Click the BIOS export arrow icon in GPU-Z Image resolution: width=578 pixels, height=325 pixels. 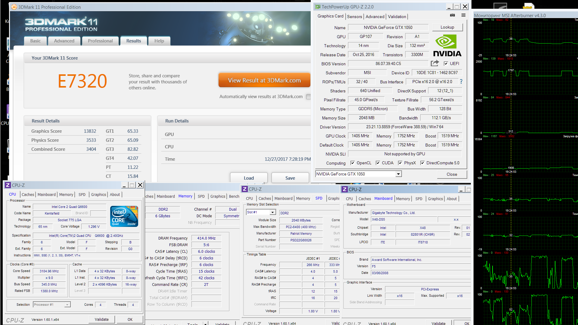tap(435, 63)
